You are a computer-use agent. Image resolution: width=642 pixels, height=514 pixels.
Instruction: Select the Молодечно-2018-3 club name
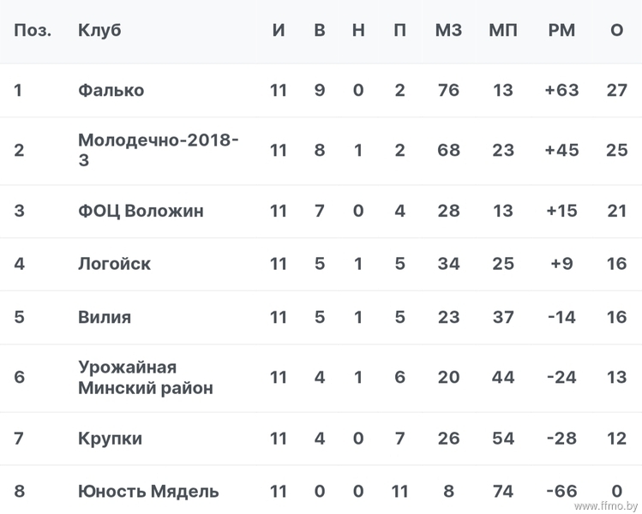158,150
